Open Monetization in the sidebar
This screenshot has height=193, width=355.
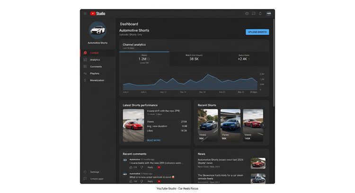[x=98, y=80]
